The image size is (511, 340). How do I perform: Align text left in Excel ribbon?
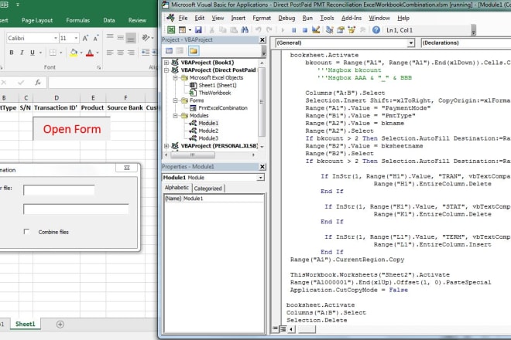tap(110, 53)
